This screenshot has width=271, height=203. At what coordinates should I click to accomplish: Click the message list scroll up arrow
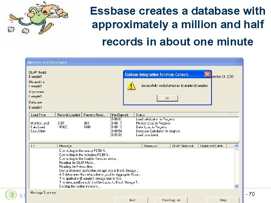[x=236, y=146]
